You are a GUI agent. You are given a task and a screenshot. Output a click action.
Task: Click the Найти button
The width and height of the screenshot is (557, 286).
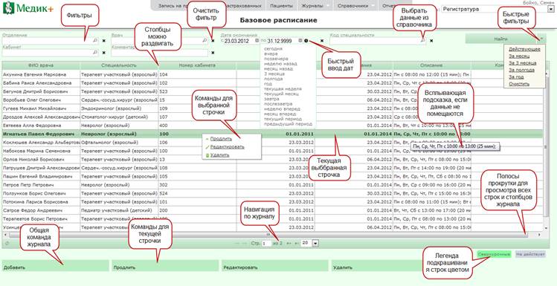tap(501, 39)
